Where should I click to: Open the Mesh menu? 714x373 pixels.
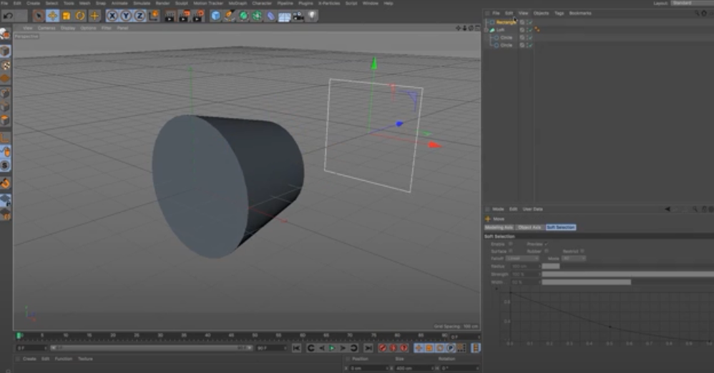point(84,3)
